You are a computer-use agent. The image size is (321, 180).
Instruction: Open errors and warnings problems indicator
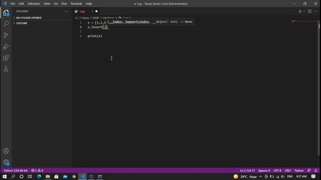(37, 170)
